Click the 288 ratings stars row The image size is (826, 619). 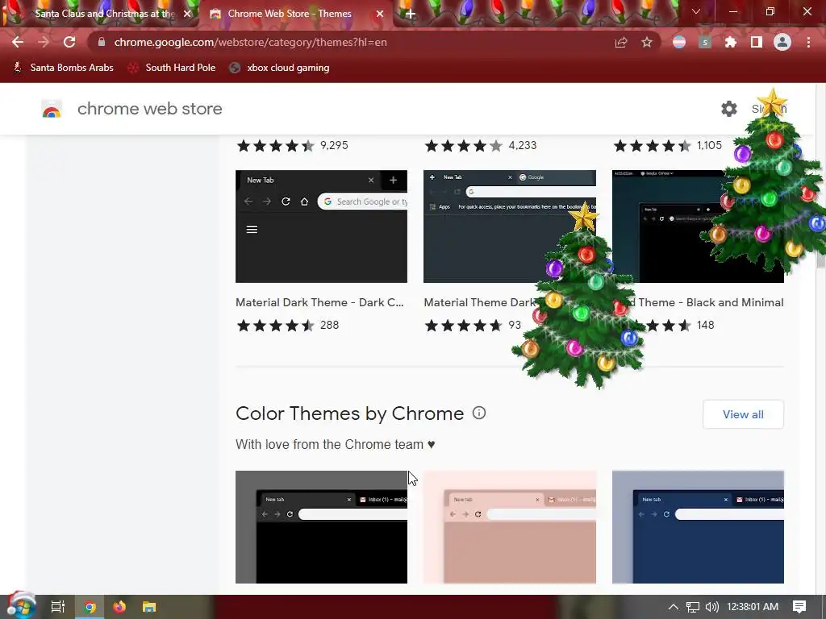pyautogui.click(x=276, y=326)
